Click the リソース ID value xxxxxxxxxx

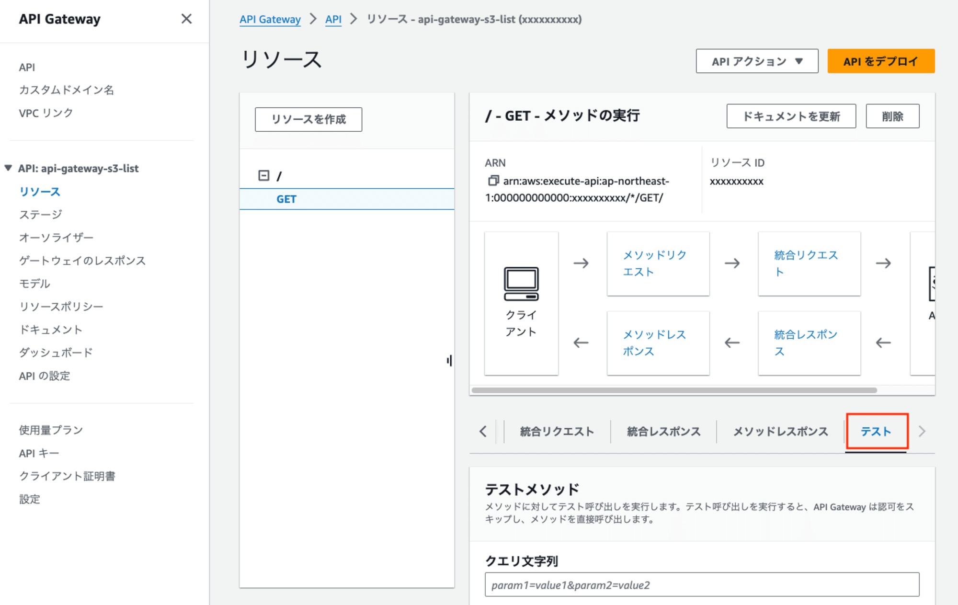coord(737,181)
